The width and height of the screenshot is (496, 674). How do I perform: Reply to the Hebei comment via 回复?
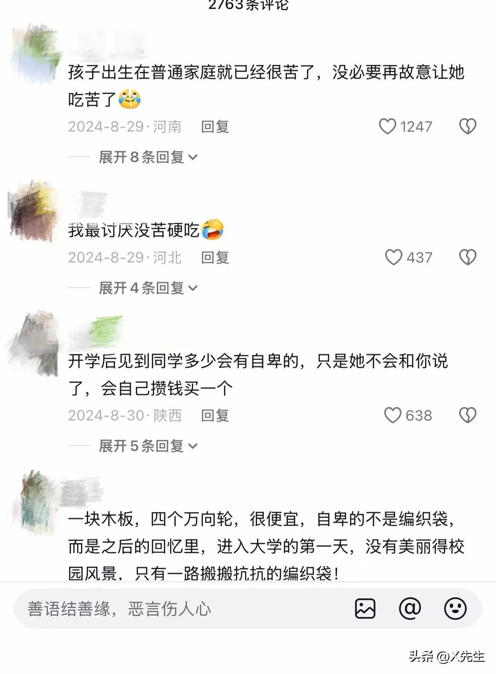click(215, 257)
